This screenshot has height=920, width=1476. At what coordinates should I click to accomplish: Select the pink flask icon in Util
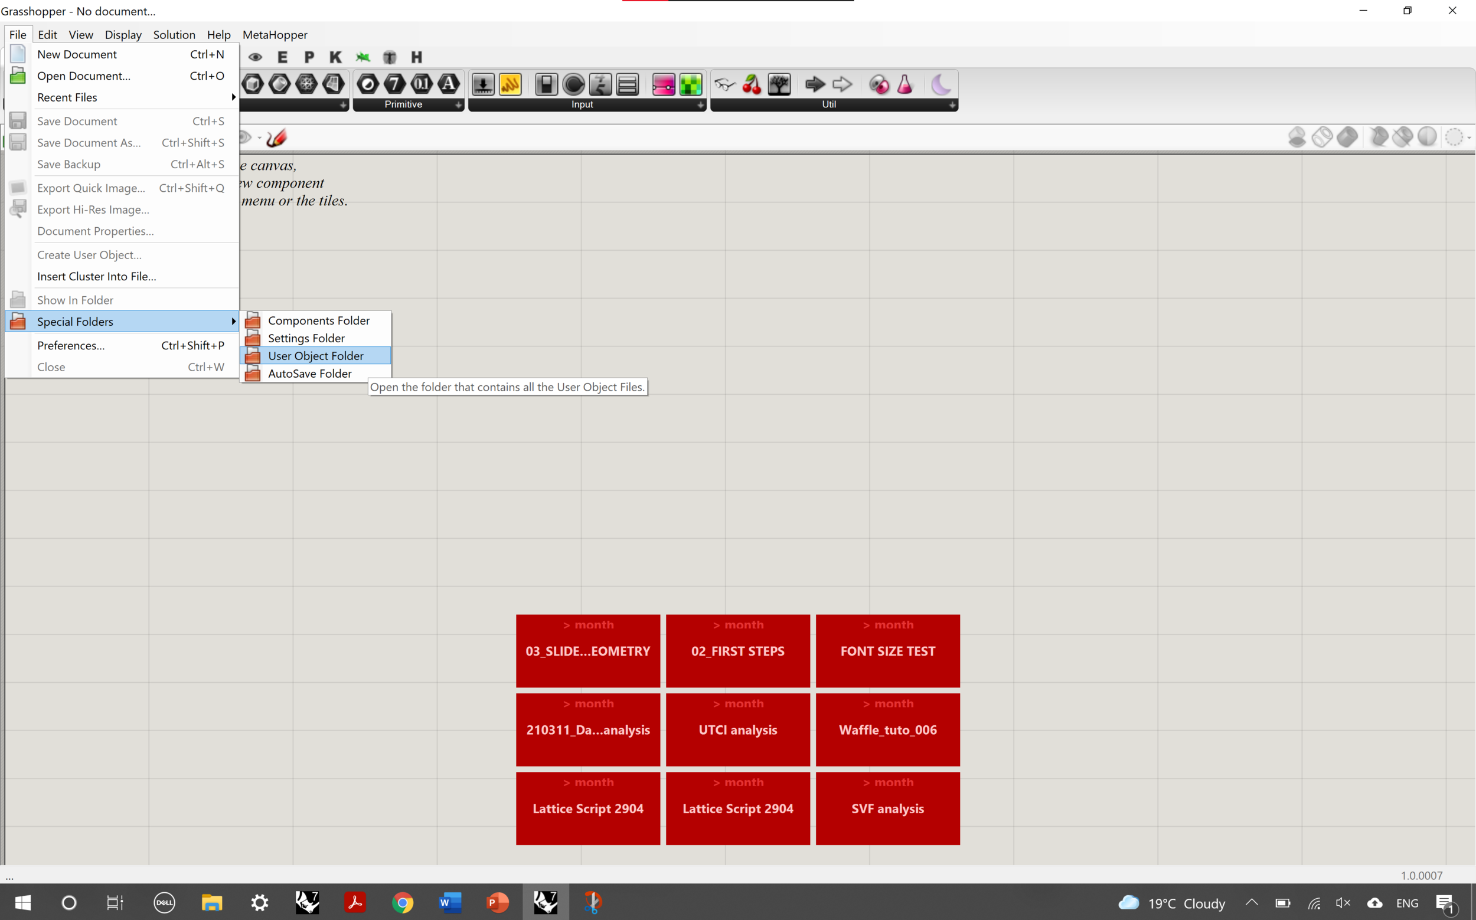pos(905,84)
